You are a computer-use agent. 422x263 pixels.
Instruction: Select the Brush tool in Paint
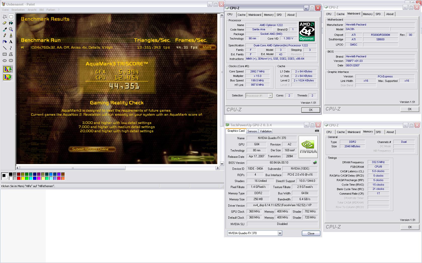(11, 36)
